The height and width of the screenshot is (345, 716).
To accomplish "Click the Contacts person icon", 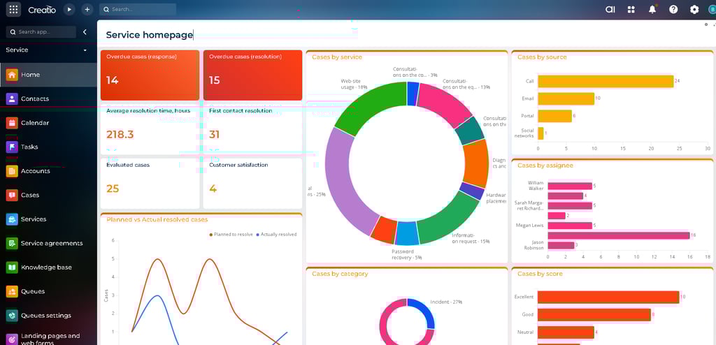I will 12,99.
